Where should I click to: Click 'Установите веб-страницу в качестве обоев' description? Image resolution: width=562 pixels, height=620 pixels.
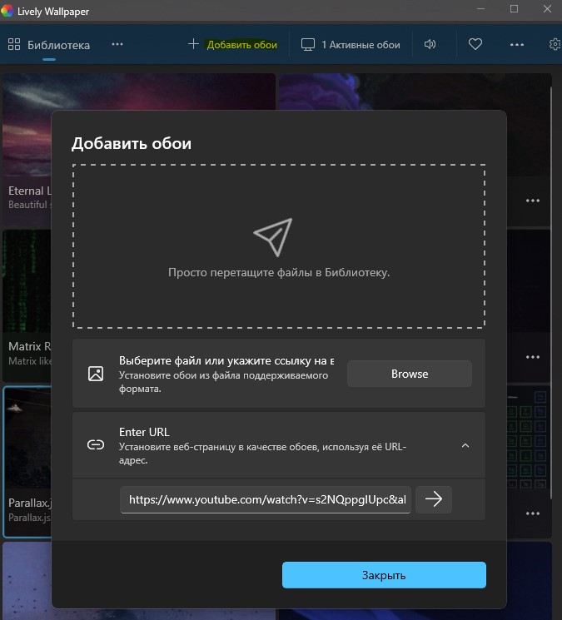[x=262, y=454]
